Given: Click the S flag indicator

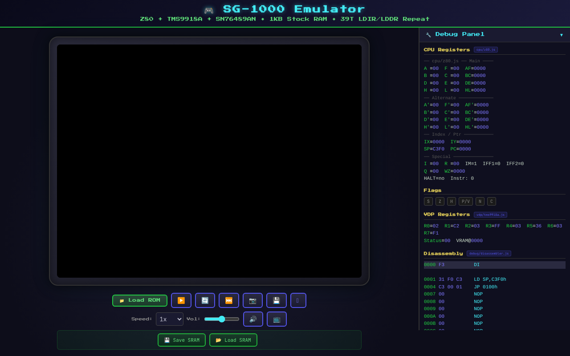Looking at the screenshot, I should [x=428, y=202].
